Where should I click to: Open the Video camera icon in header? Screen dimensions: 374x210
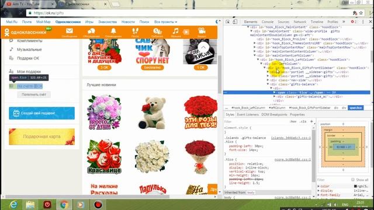point(202,31)
